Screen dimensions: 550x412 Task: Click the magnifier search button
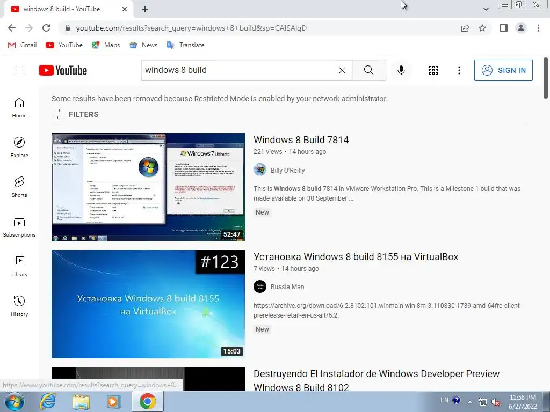pyautogui.click(x=368, y=70)
